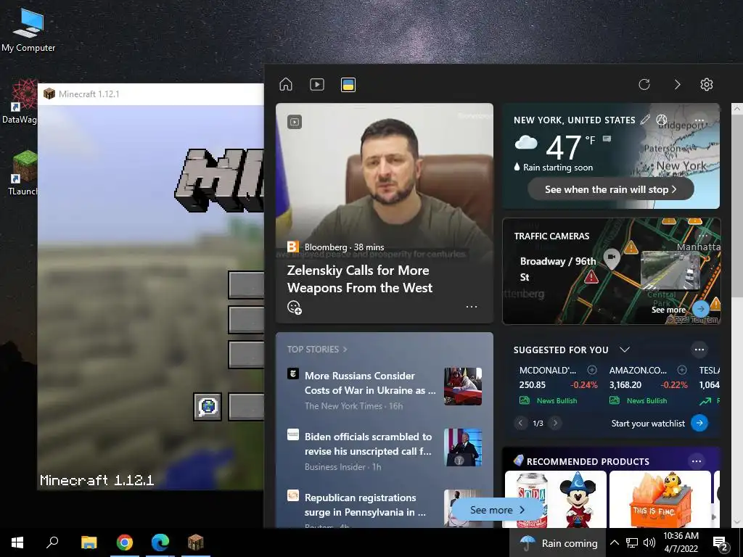
Task: Click the arrow next to See more traffic
Action: click(701, 309)
